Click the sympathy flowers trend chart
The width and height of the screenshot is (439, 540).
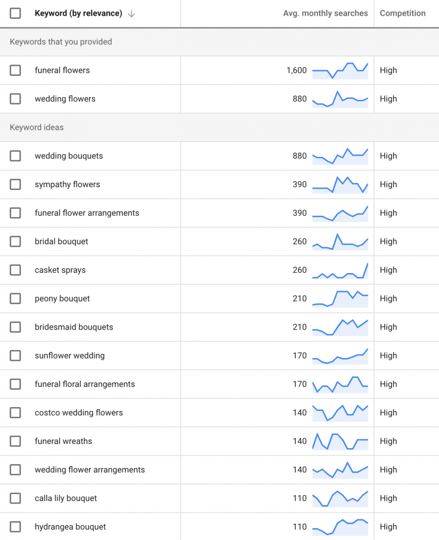(x=340, y=185)
